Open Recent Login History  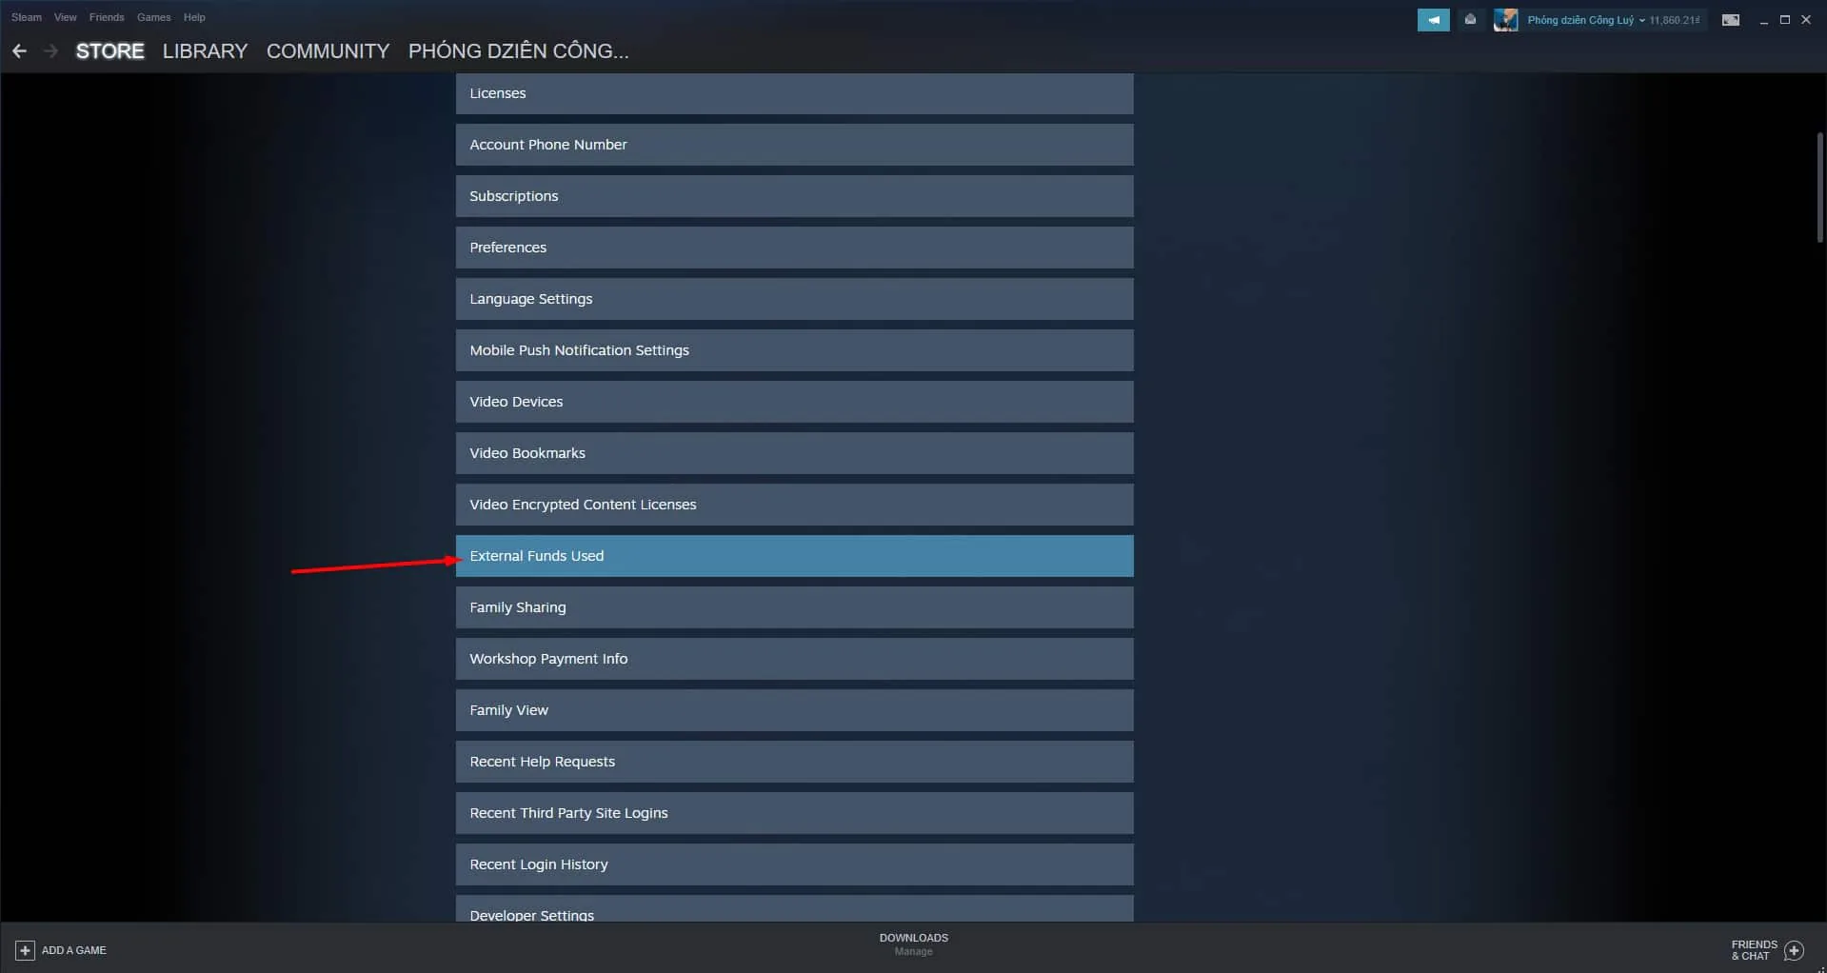(x=794, y=864)
